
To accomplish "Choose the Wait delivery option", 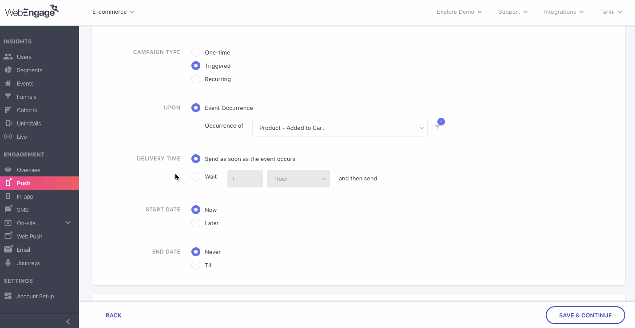I will 196,176.
